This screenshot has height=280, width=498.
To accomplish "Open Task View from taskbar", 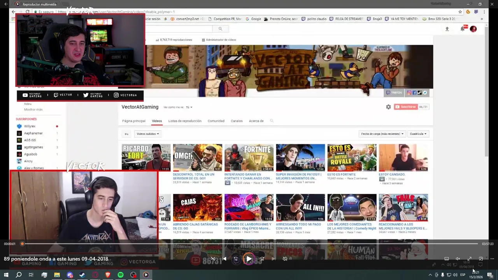I will point(31,275).
